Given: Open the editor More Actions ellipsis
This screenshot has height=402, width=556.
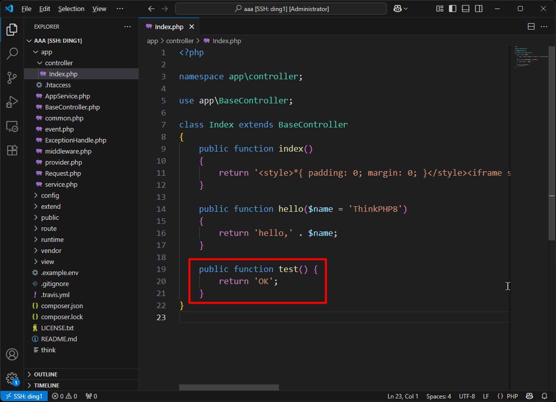Looking at the screenshot, I should pos(544,27).
